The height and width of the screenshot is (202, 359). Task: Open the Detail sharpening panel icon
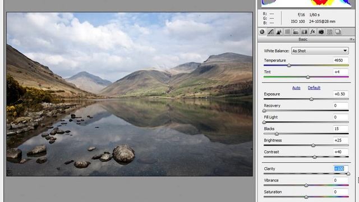(279, 32)
